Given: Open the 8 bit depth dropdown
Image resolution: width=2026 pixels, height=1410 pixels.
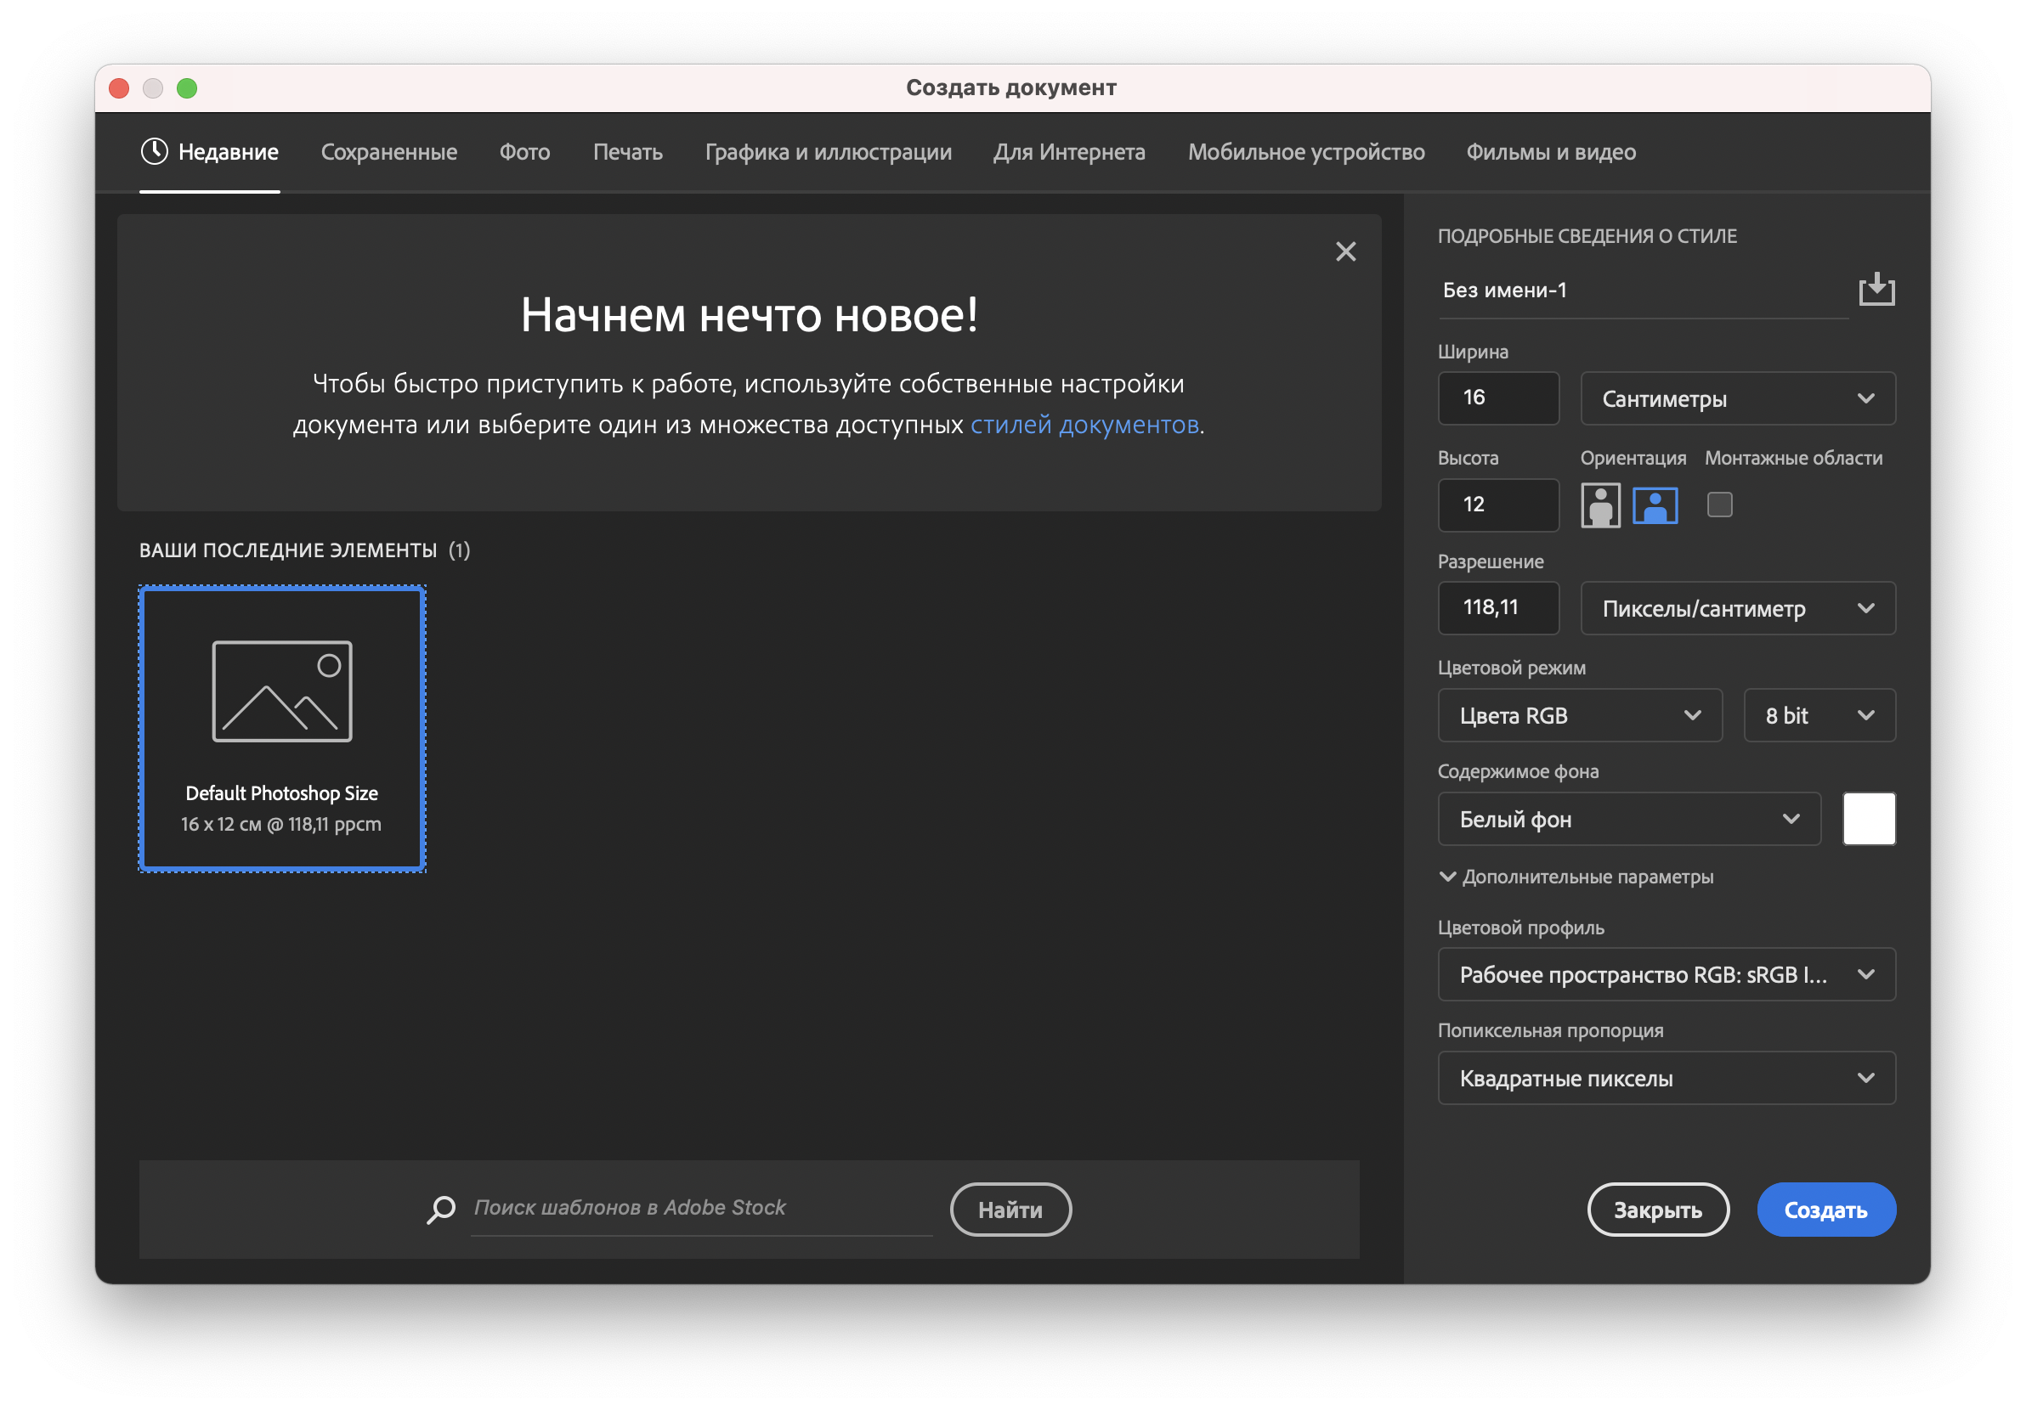Looking at the screenshot, I should click(x=1819, y=715).
